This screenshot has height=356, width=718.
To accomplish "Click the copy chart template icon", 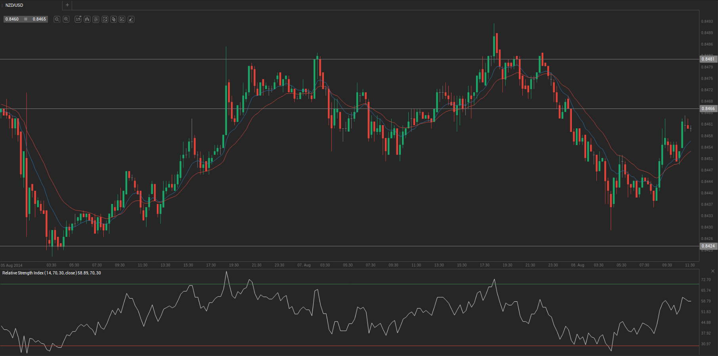I will pyautogui.click(x=114, y=19).
